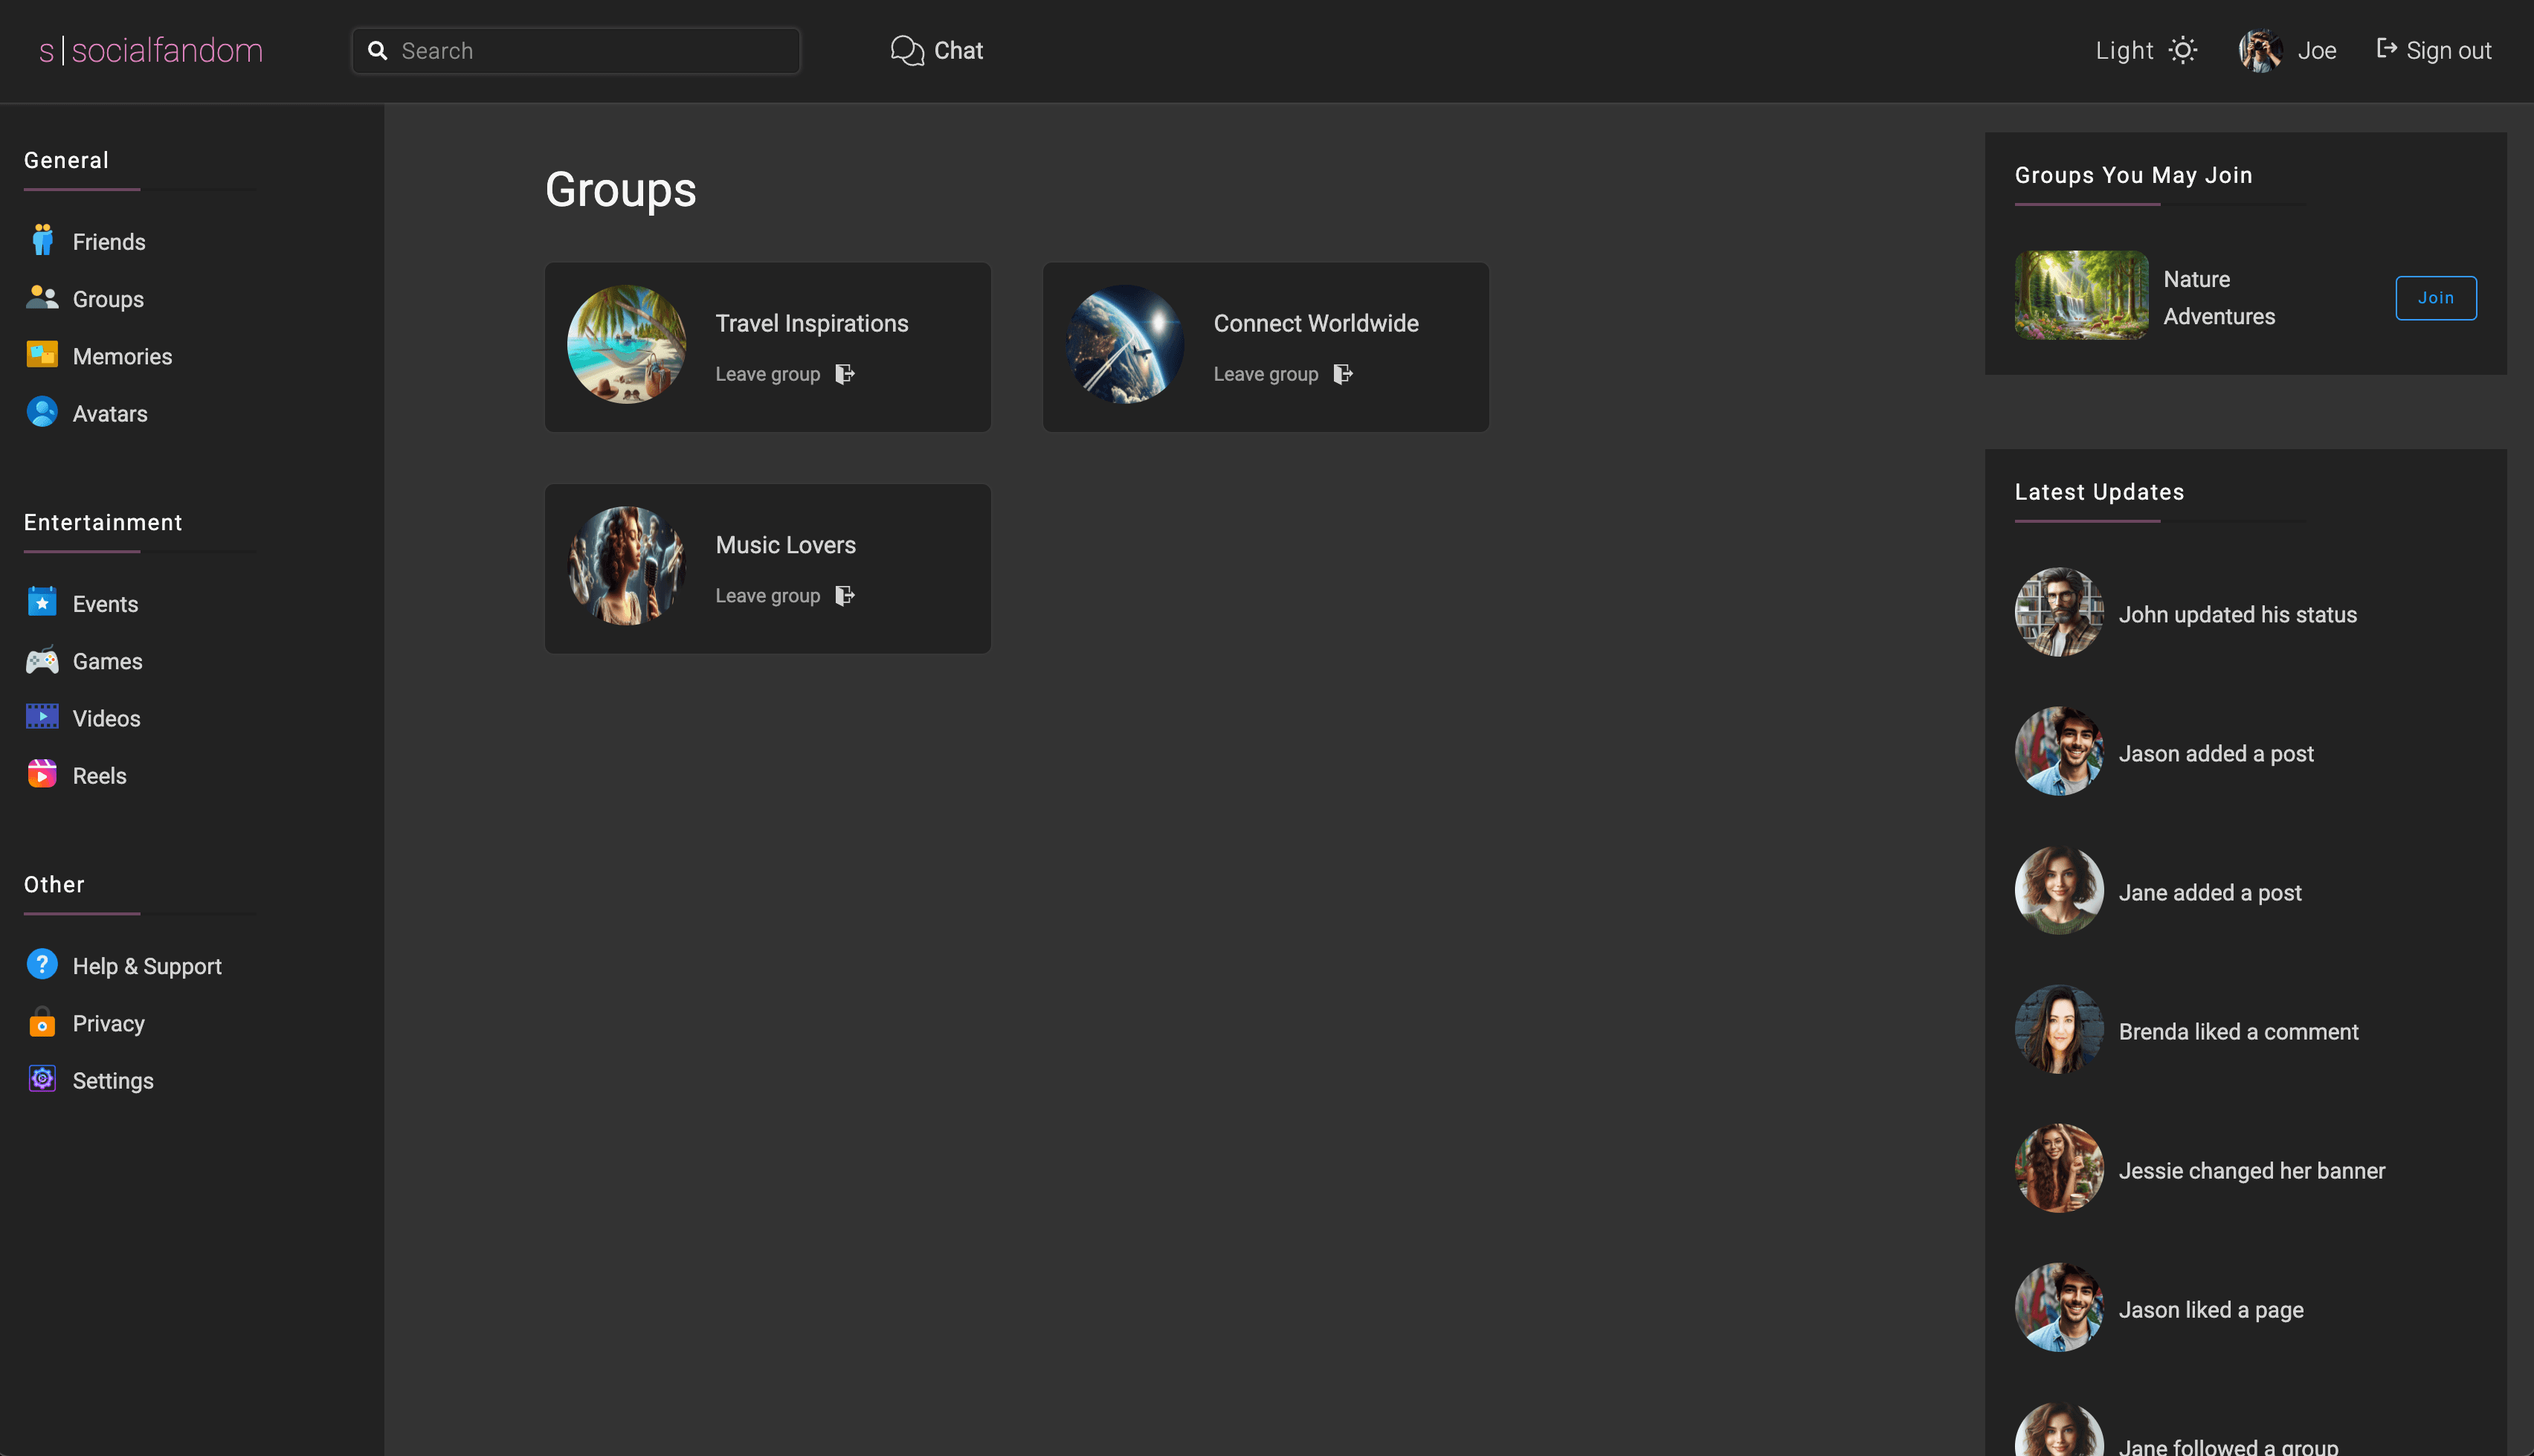This screenshot has height=1456, width=2534.
Task: Open Memories from sidebar
Action: coord(122,356)
